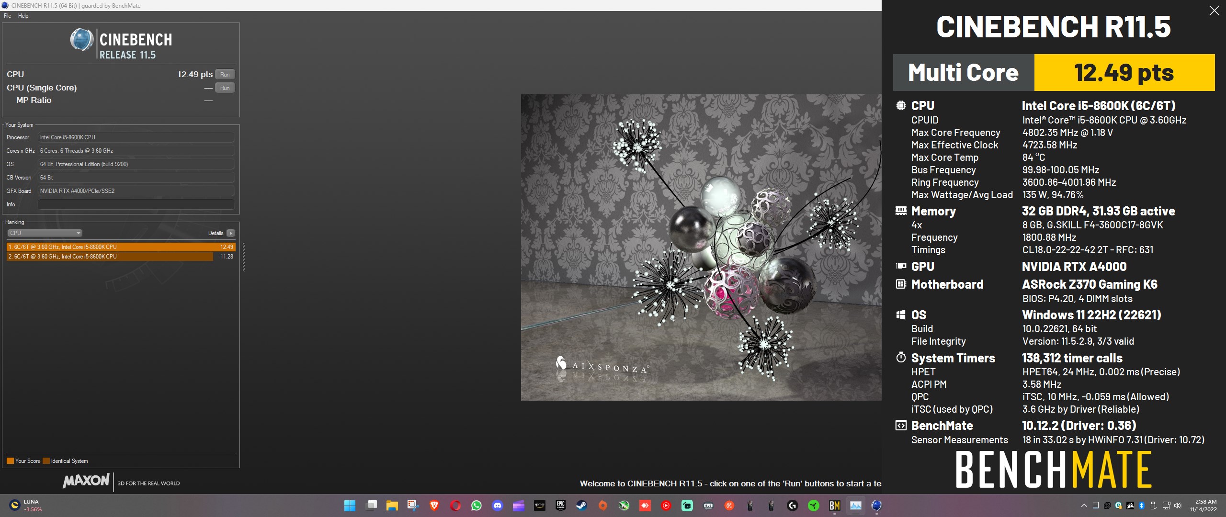
Task: Switch to Cinebench globe taskbar icon
Action: (877, 506)
